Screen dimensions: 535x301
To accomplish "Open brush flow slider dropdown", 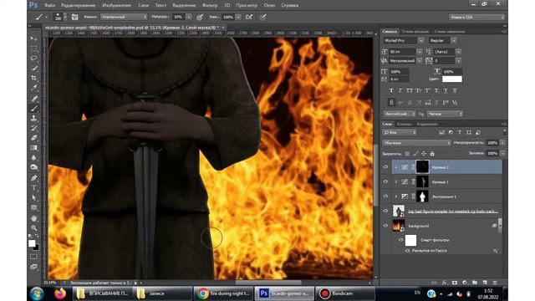I will [x=238, y=17].
